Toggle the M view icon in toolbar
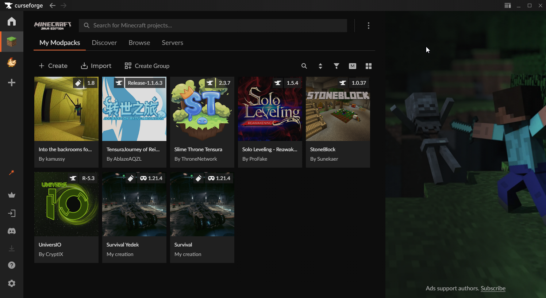This screenshot has height=298, width=546. [353, 66]
